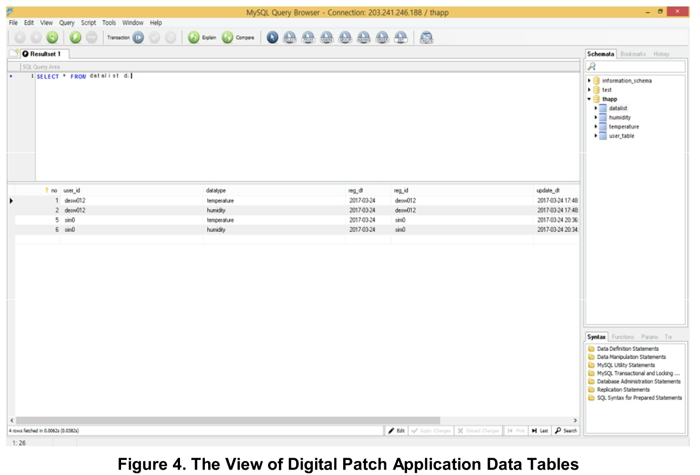Open the Query menu
This screenshot has width=700, height=475.
point(67,23)
